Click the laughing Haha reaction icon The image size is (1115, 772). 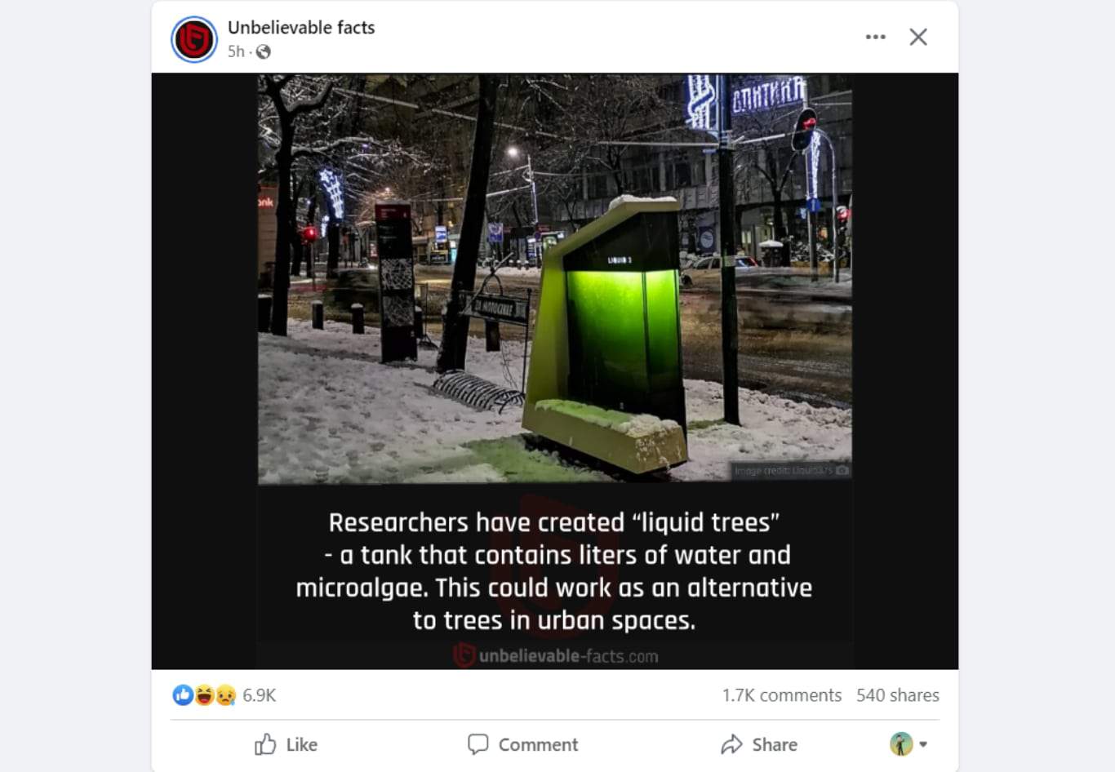203,695
